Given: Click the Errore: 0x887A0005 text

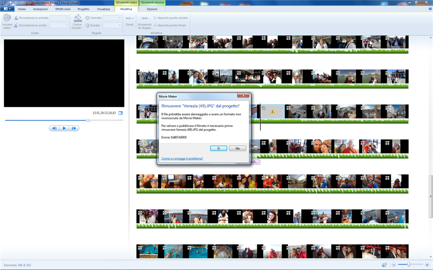Looking at the screenshot, I should (174, 137).
